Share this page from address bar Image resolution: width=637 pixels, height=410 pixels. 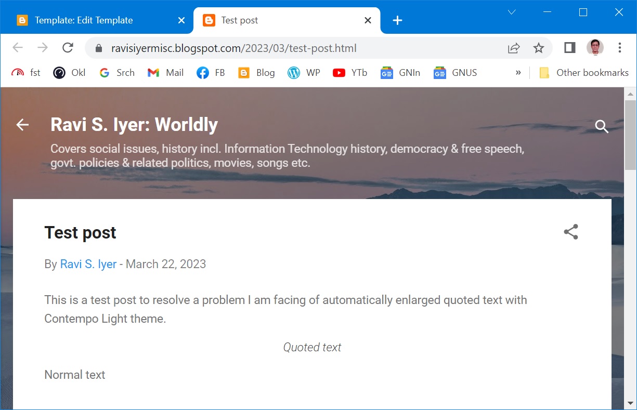click(514, 48)
